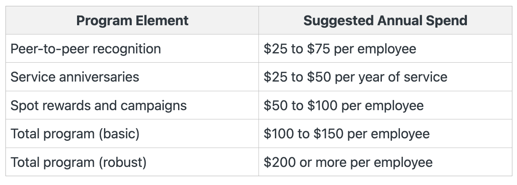Select the Peer-to-peer recognition cell

[x=132, y=49]
